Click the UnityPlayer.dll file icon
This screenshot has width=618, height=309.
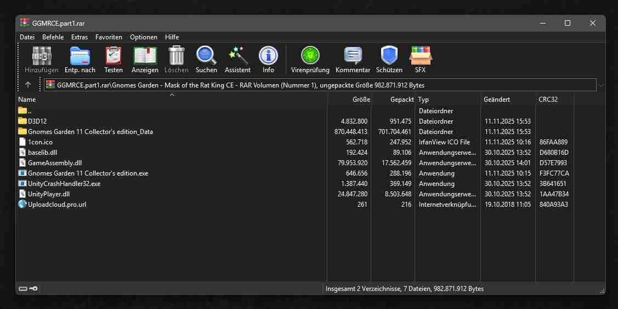click(x=22, y=194)
